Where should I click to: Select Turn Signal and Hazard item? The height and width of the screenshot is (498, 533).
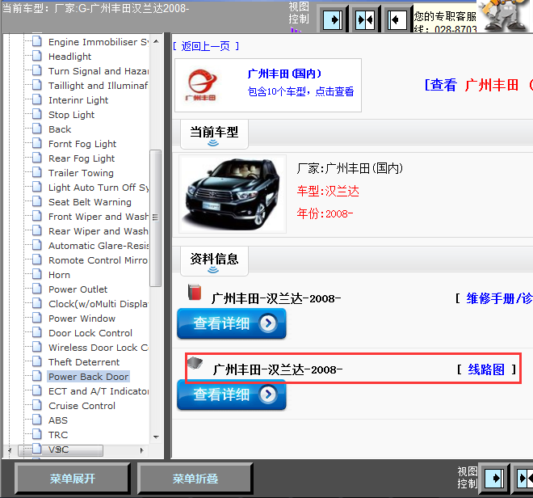(99, 71)
